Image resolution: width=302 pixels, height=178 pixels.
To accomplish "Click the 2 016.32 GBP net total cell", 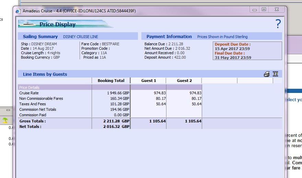I will pos(116,127).
